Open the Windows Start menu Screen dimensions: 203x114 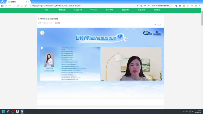point(4,111)
